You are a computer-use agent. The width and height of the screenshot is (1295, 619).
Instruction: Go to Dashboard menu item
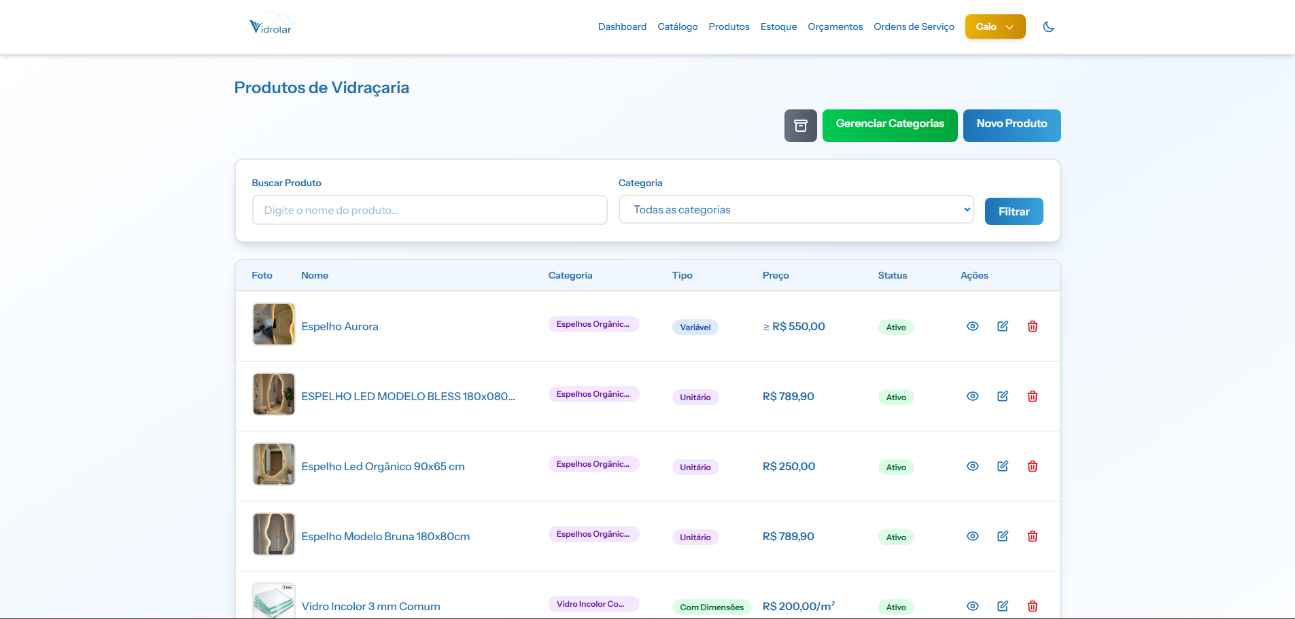click(622, 26)
